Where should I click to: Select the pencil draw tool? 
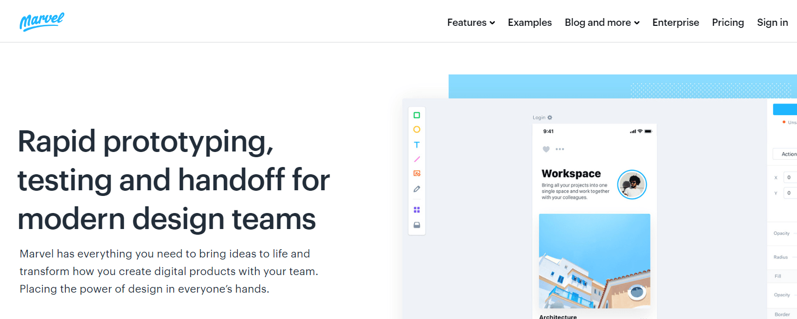(417, 189)
